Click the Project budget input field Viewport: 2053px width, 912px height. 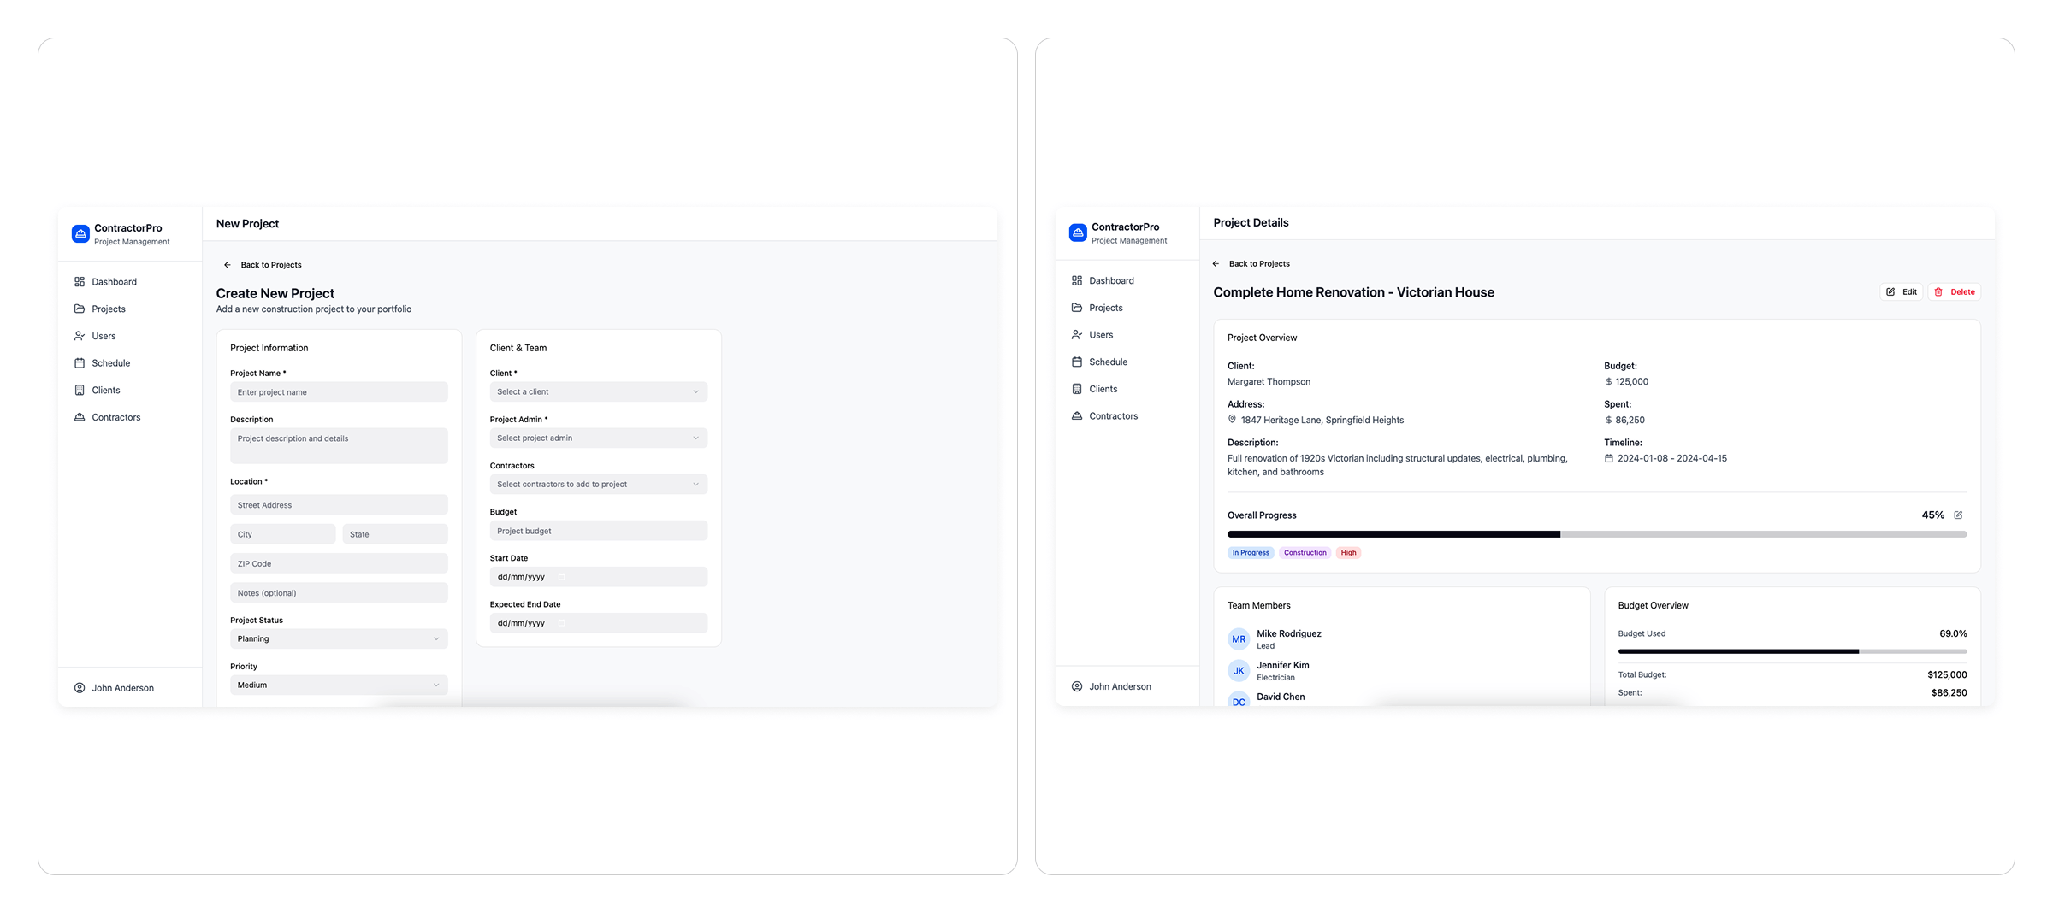pyautogui.click(x=598, y=531)
